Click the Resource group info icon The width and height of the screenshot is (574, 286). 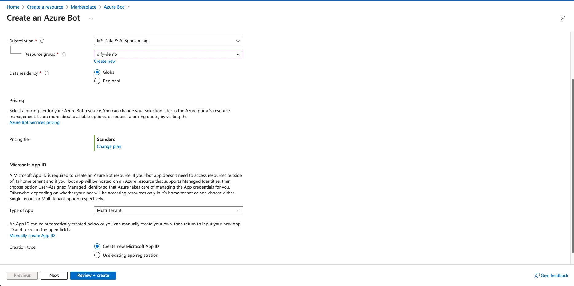[x=64, y=54]
